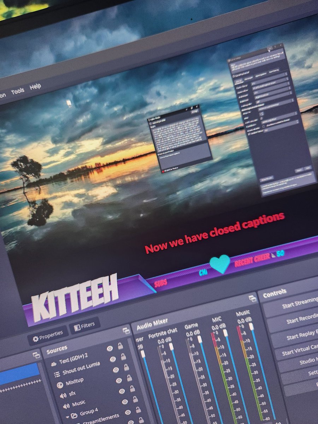Hide the Mixitup source

click(x=116, y=370)
